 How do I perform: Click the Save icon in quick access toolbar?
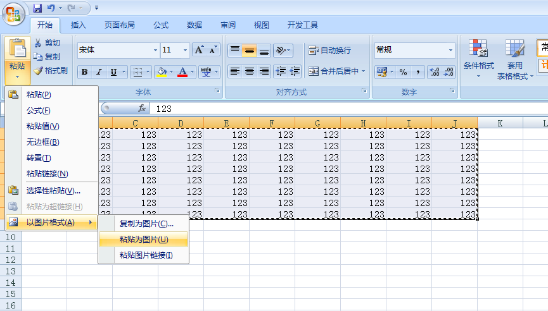coord(37,8)
